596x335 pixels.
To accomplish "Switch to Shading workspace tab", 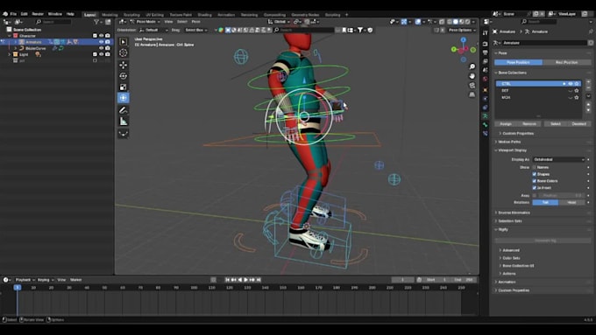I will pyautogui.click(x=204, y=15).
